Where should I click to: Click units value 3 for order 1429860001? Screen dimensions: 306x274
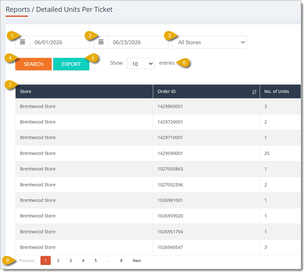click(266, 107)
